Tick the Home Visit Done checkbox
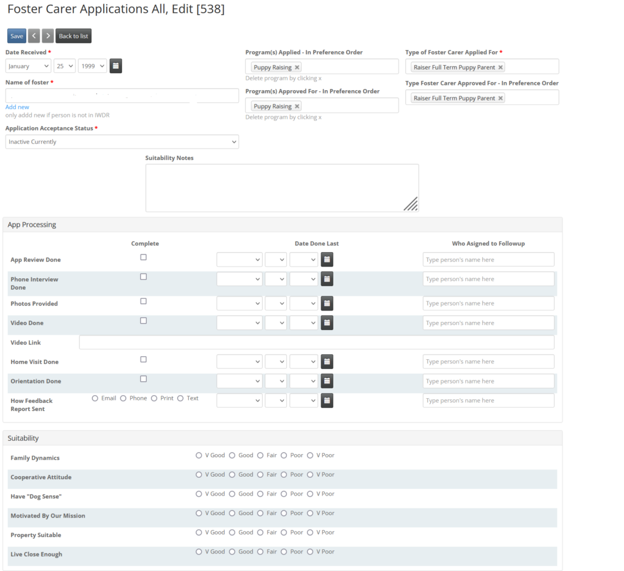624x571 pixels. [143, 359]
